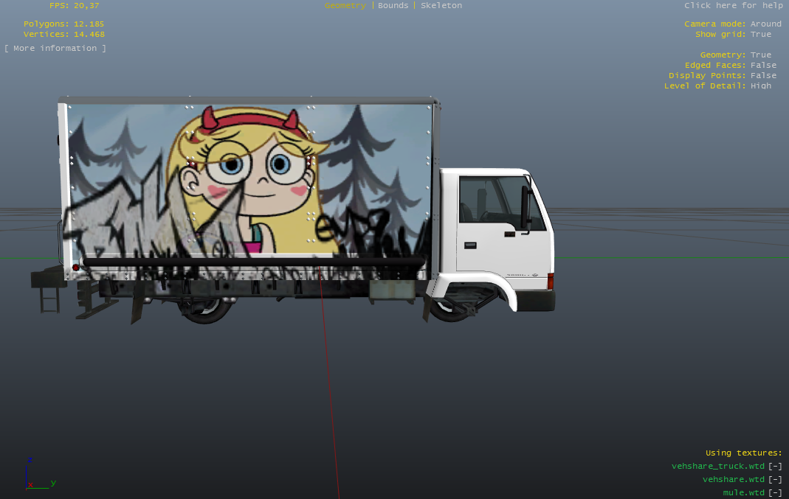
Task: Open the 'Click here for help' link
Action: (x=733, y=5)
